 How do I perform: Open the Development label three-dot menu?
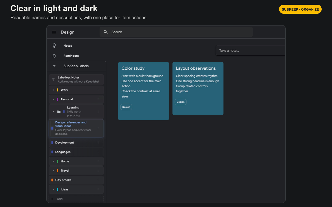tap(98, 143)
